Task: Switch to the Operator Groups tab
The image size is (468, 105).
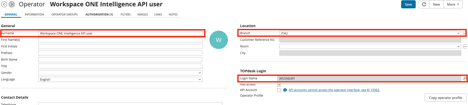Action: point(65,14)
